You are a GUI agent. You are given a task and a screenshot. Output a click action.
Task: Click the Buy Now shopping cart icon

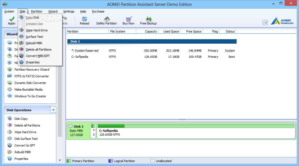pyautogui.click(x=129, y=19)
